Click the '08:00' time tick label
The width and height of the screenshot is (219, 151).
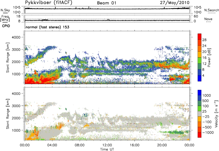tap(80, 145)
